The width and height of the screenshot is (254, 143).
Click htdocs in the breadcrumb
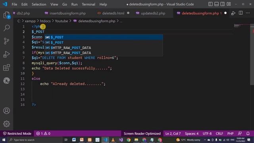coord(45,21)
